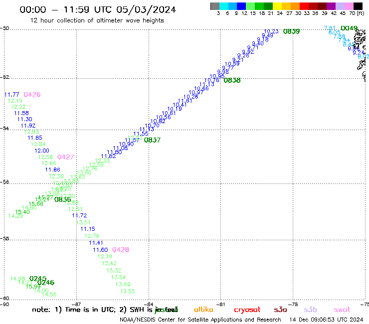Viewport: 369px width, 324px height.
Task: Click the latitude axis label -58
Action: coord(4,239)
